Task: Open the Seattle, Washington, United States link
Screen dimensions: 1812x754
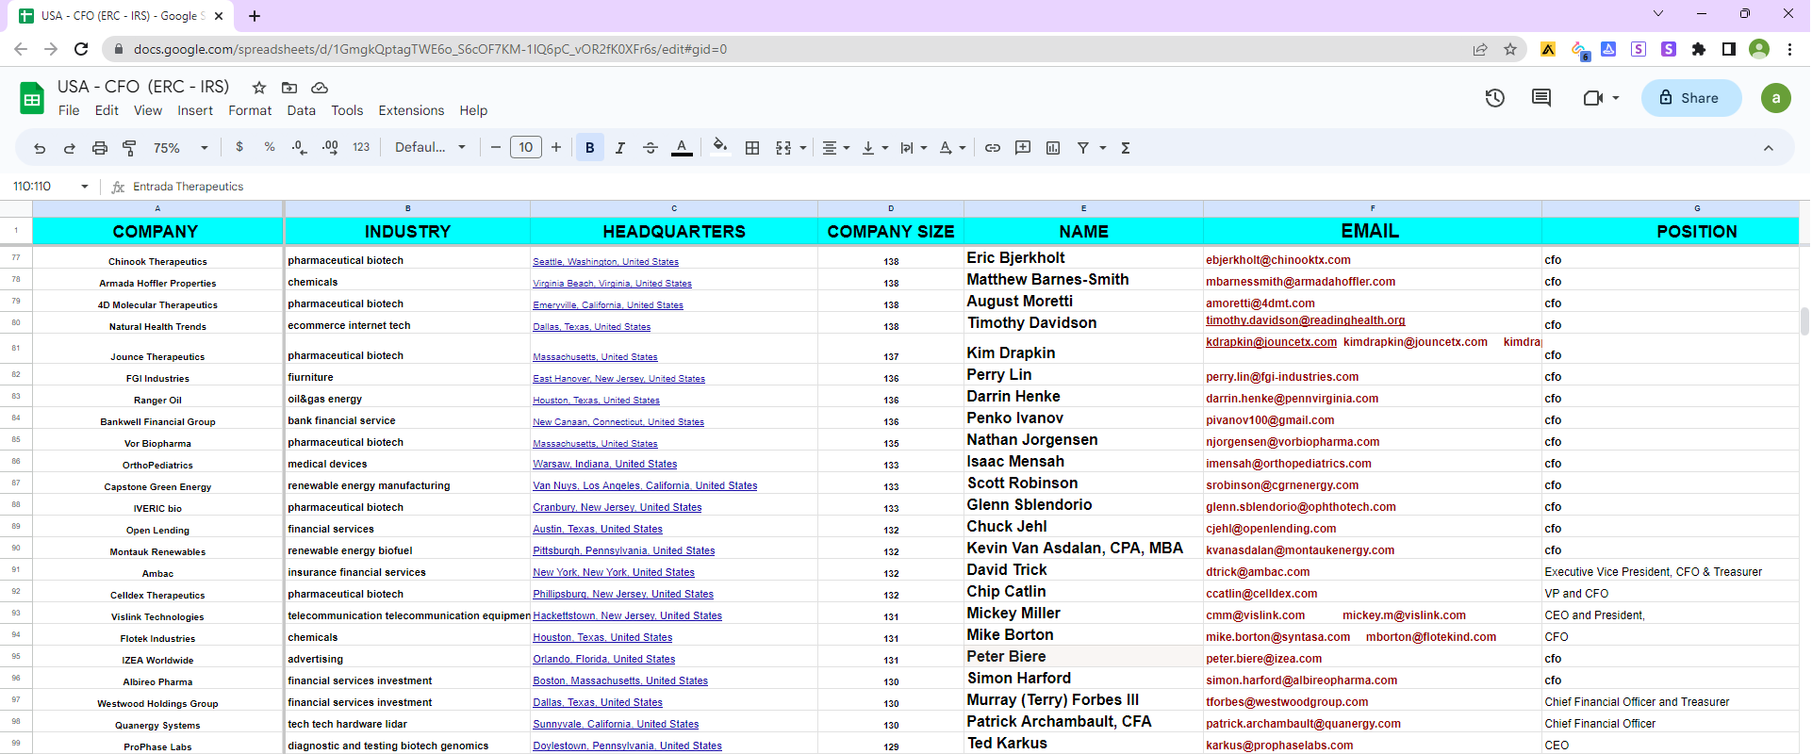Action: click(x=605, y=262)
